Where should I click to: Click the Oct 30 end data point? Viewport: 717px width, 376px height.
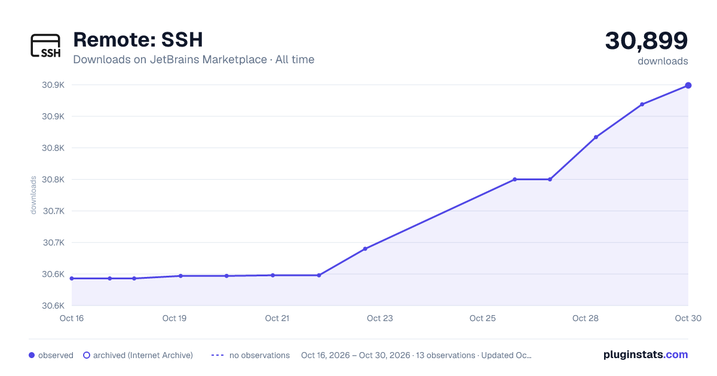click(x=688, y=85)
